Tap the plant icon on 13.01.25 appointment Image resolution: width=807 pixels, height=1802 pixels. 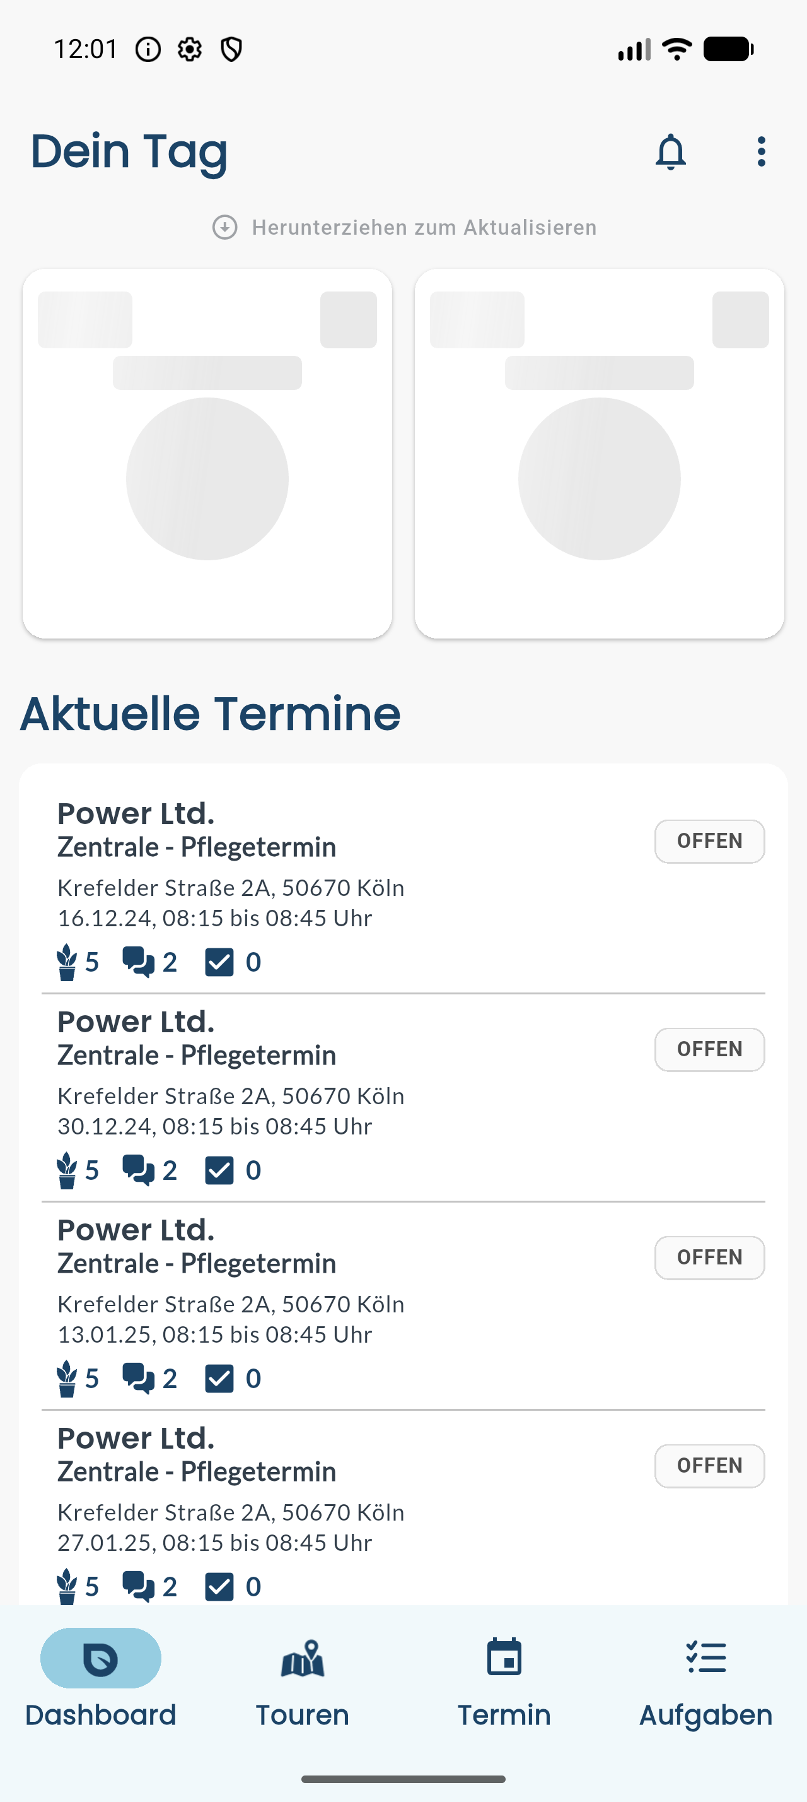tap(66, 1378)
